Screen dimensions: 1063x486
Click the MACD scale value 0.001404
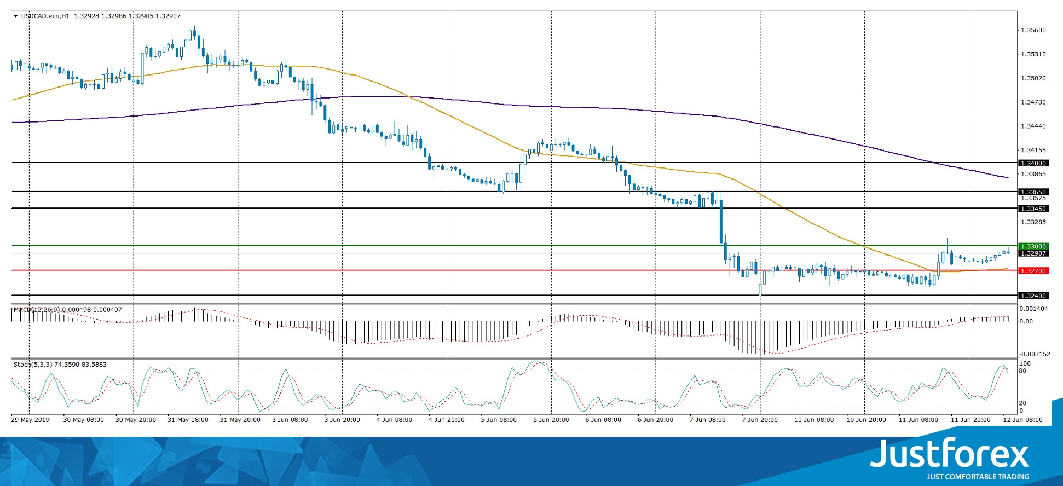point(1034,309)
